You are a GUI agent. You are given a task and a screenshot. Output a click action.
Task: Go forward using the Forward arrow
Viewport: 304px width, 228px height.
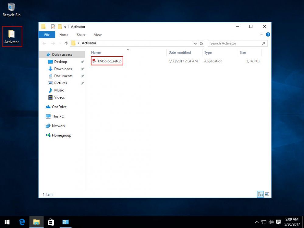tap(53, 43)
